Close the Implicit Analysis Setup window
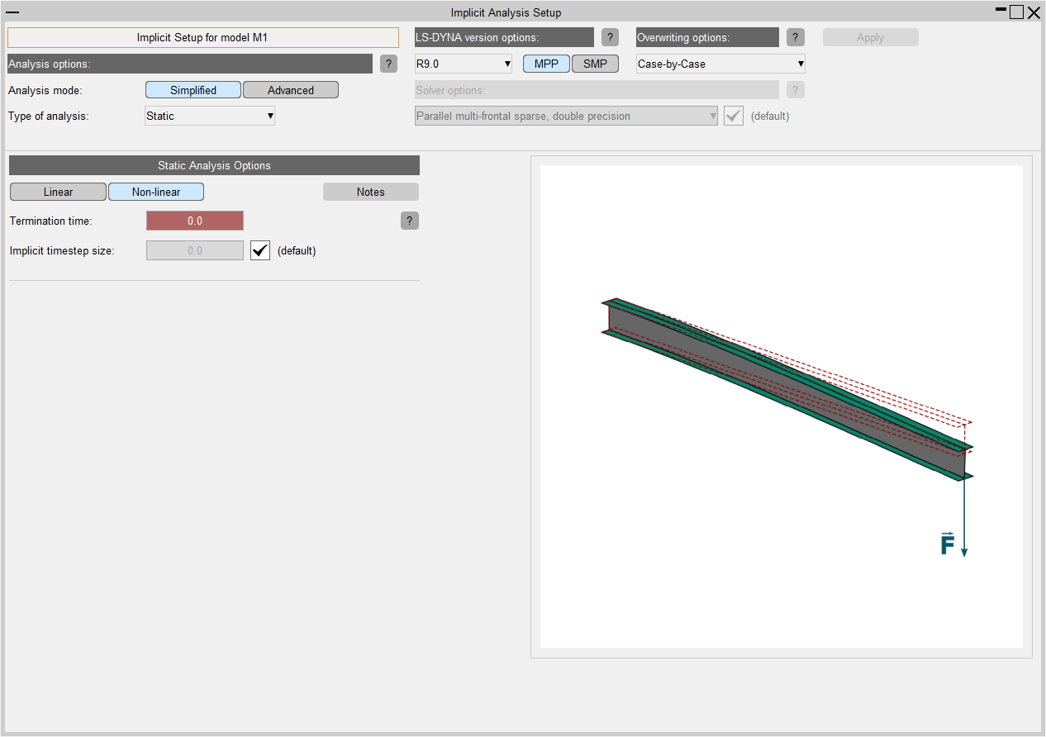Screen dimensions: 1046x737 point(1034,12)
